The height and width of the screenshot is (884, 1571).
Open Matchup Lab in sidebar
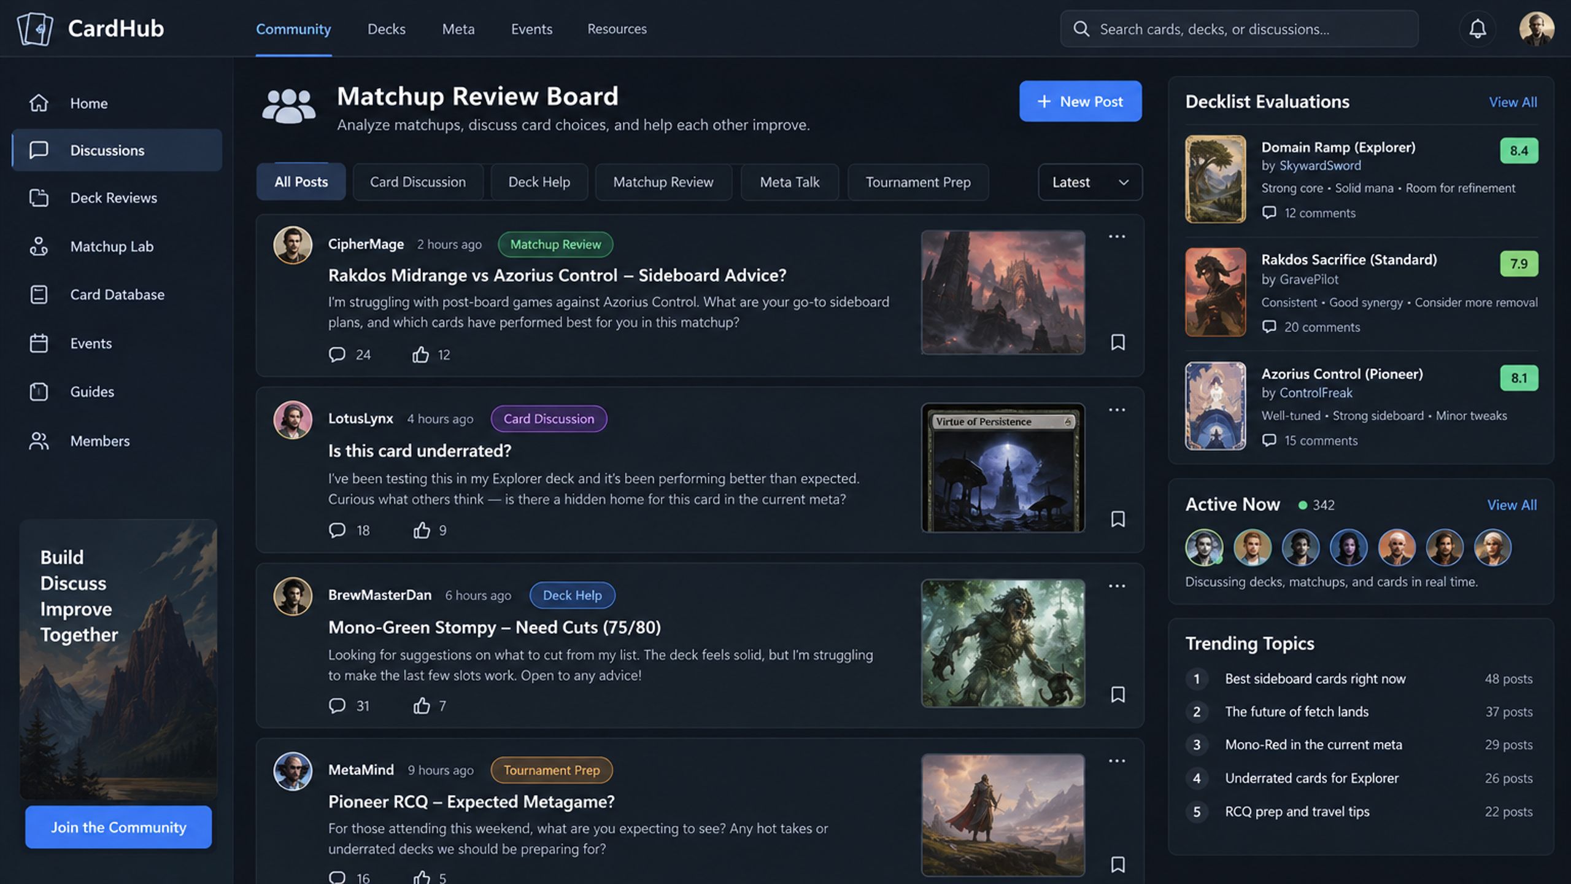click(x=117, y=246)
